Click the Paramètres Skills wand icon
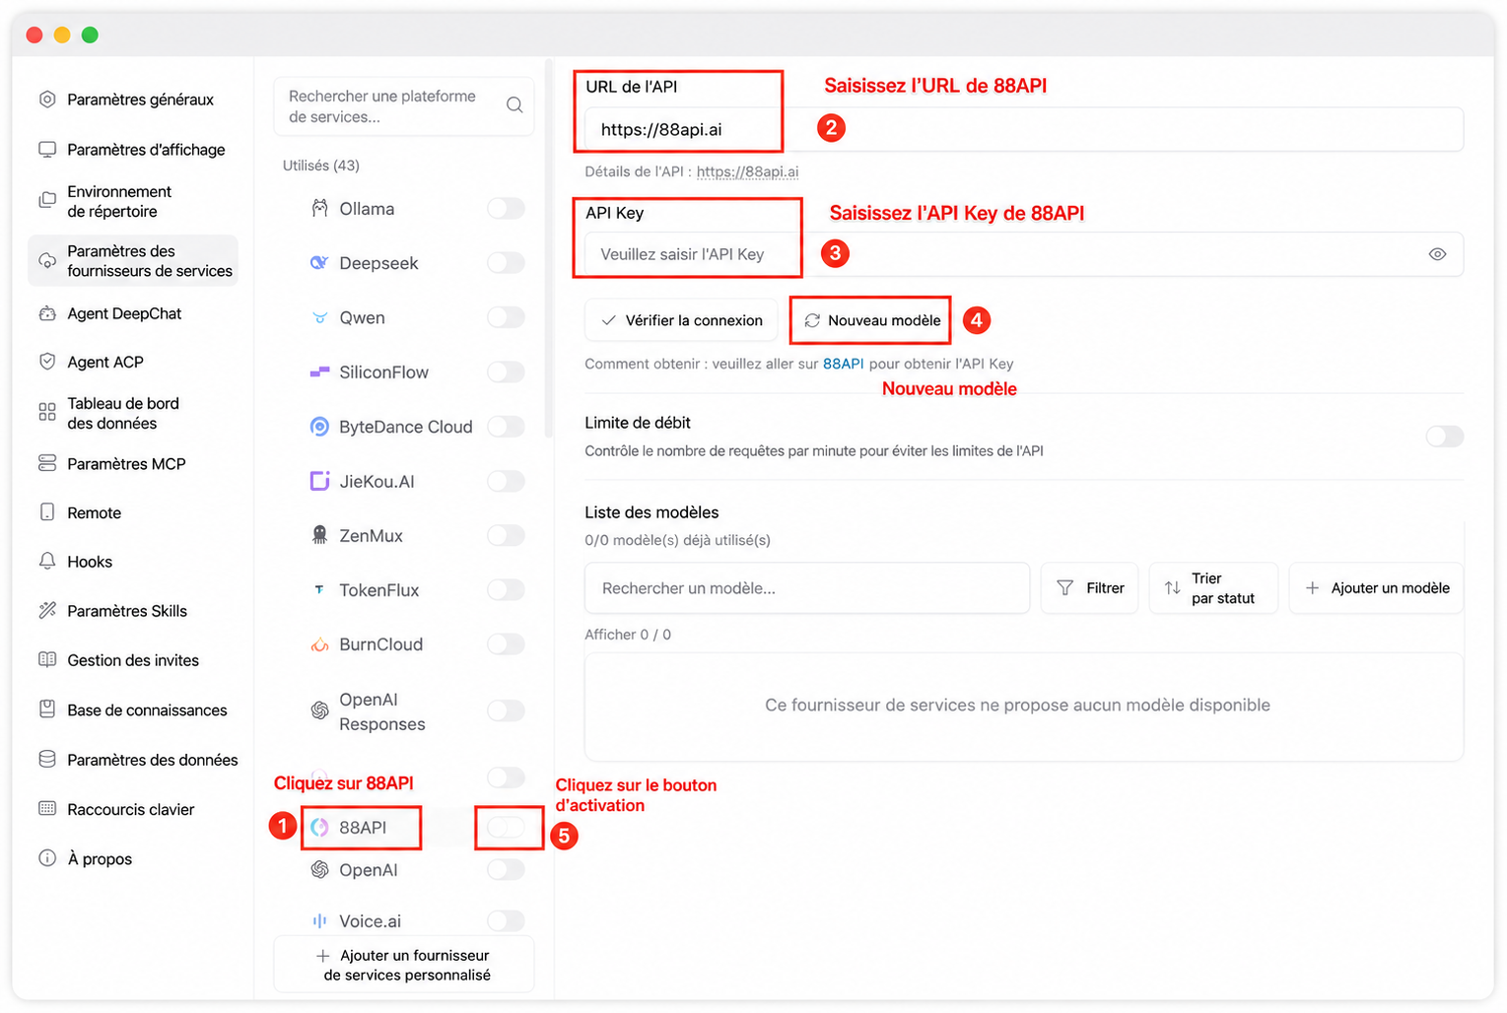The image size is (1507, 1013). 47,610
